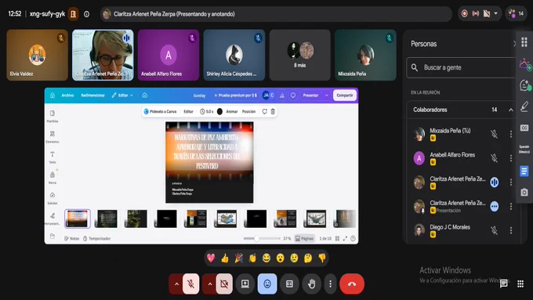Viewport: 533px width, 300px height.
Task: Leave the call with the red hang-up button
Action: pos(352,284)
